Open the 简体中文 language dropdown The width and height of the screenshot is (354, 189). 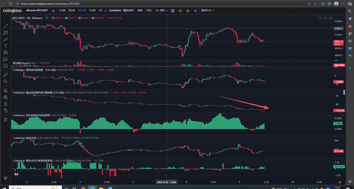click(208, 10)
